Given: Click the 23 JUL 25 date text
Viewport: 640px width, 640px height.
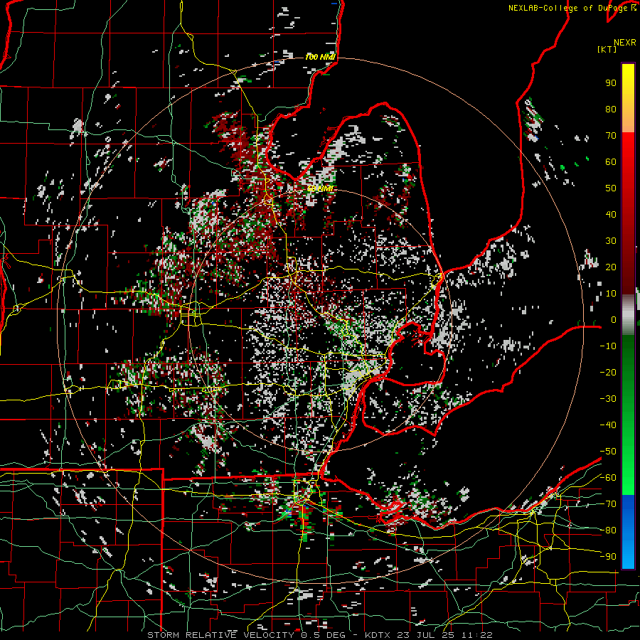Looking at the screenshot, I should 426,635.
